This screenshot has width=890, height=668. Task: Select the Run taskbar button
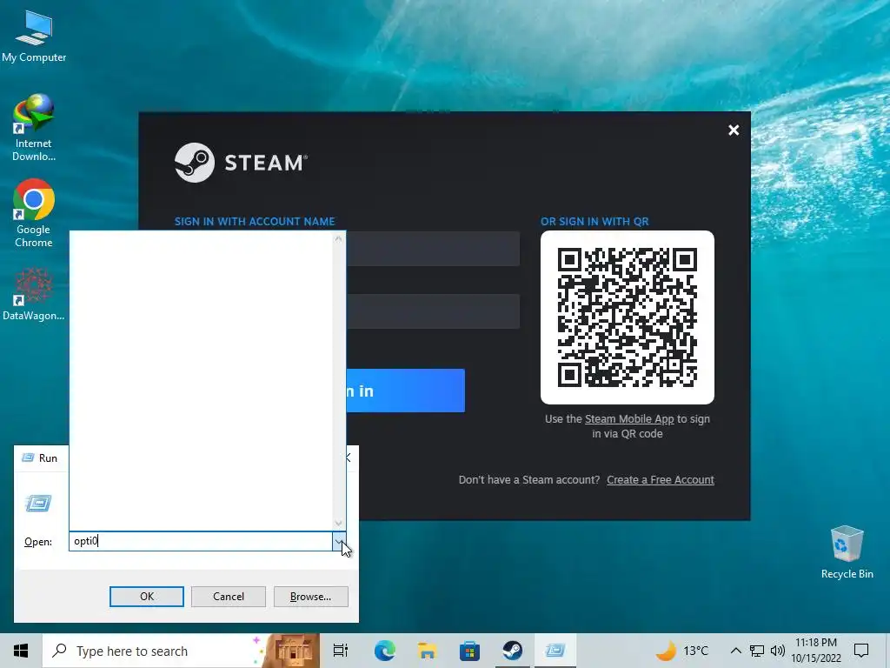tap(555, 651)
